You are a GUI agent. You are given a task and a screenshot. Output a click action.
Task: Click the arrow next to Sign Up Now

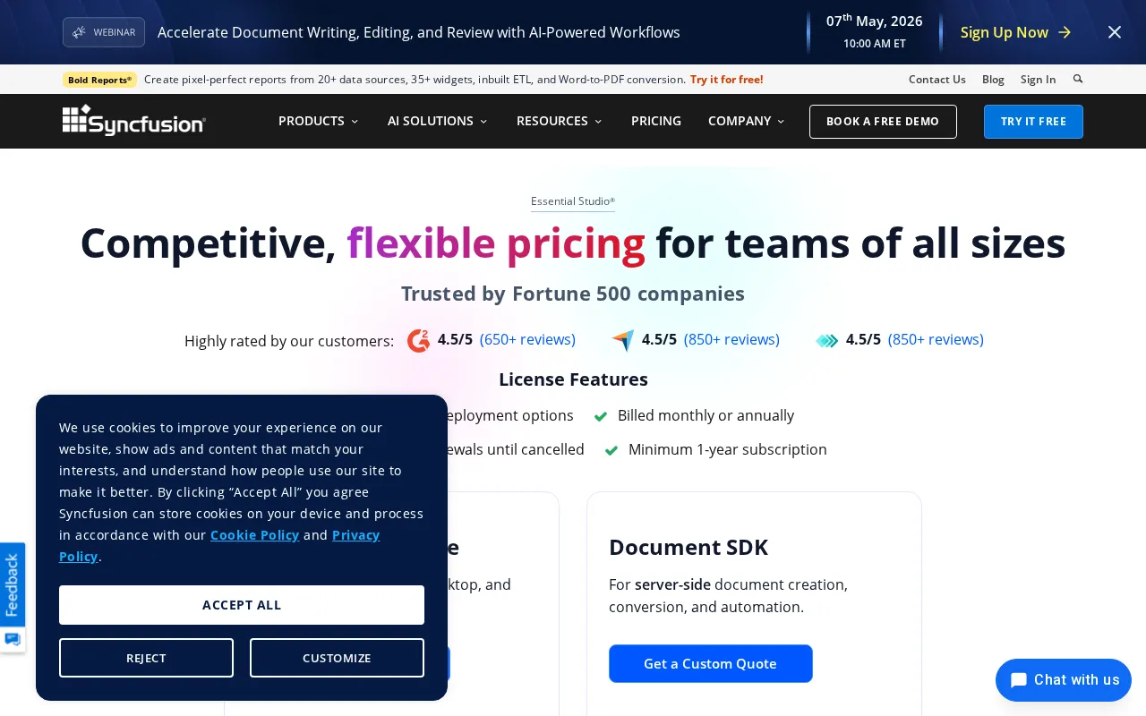pos(1065,32)
